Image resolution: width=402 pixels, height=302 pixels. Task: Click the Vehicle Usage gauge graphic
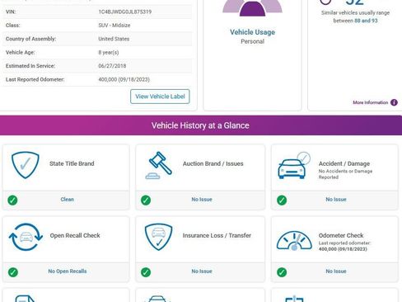click(x=252, y=7)
